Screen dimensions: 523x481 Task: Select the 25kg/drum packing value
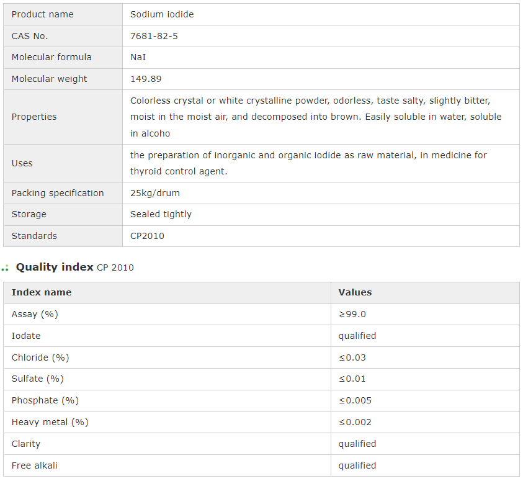[155, 193]
